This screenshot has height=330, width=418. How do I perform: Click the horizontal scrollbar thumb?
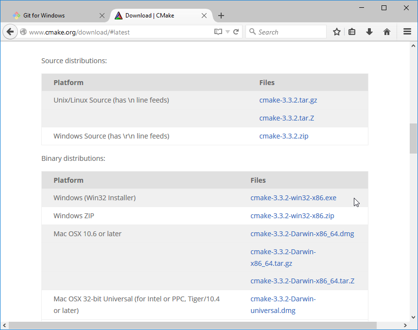coord(192,325)
